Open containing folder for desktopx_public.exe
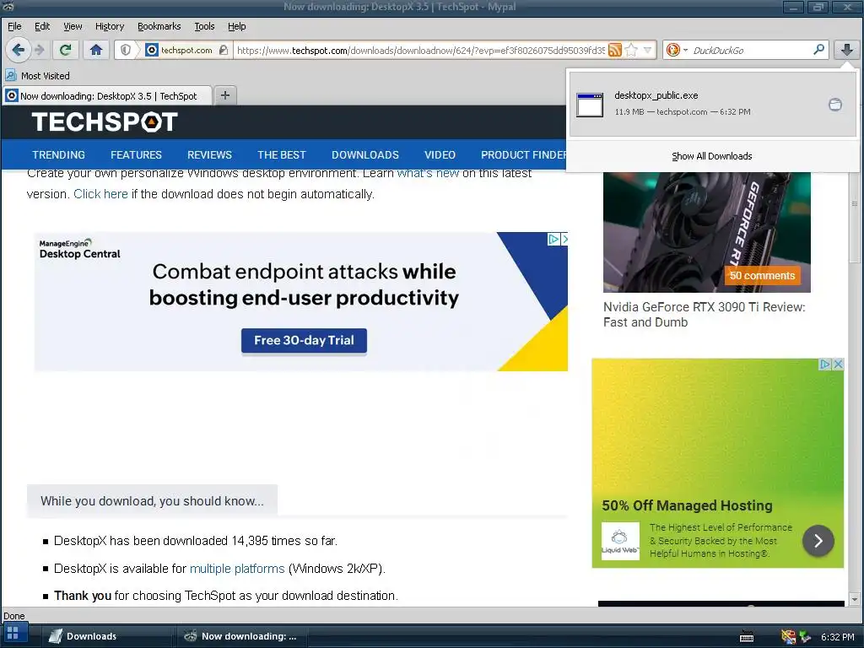 tap(835, 104)
